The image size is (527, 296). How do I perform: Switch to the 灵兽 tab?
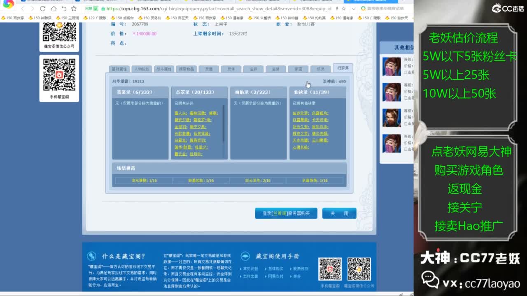point(208,69)
